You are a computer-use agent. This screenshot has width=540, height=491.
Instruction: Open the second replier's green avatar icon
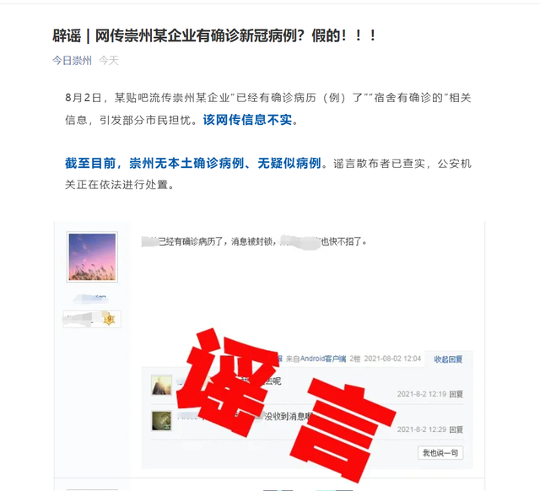coord(161,420)
